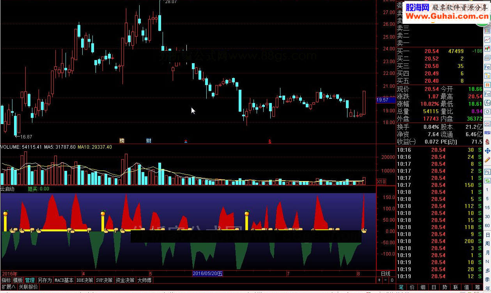Click the minus zoom-out button
This screenshot has width=491, height=293.
point(386,280)
